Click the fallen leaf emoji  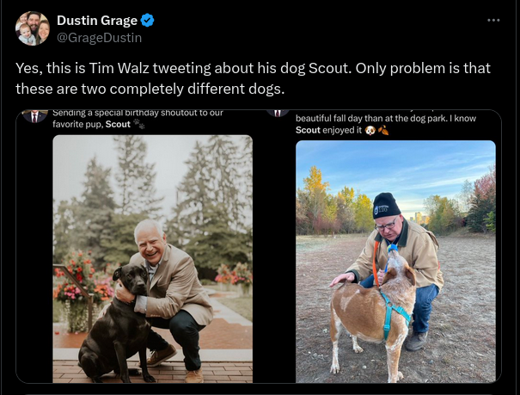point(383,130)
